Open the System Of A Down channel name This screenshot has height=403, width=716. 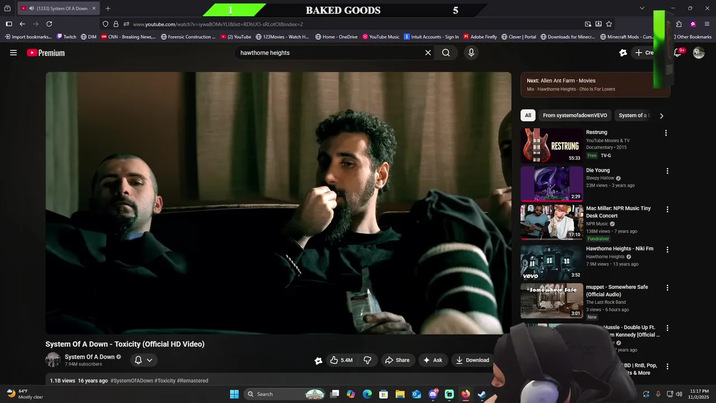coord(89,357)
